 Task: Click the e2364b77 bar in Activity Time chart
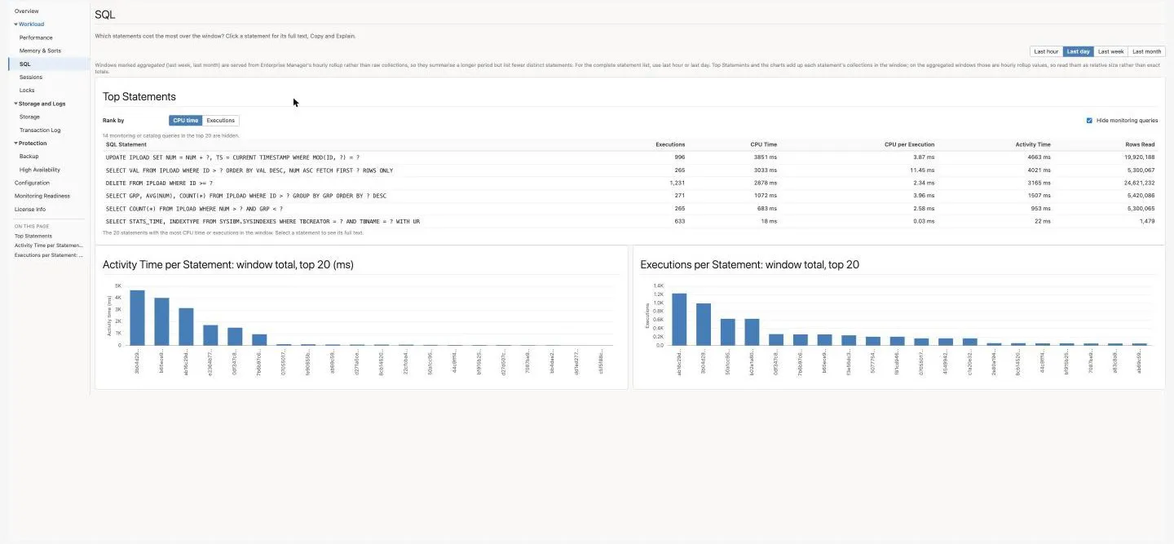pos(210,335)
